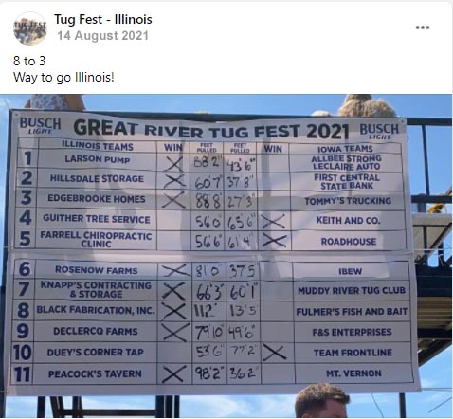Click the win X mark beside Roadhouse

point(274,241)
